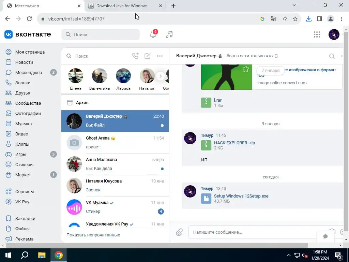Open the Chrome side panel icon
This screenshot has width=349, height=262.
tap(320, 19)
